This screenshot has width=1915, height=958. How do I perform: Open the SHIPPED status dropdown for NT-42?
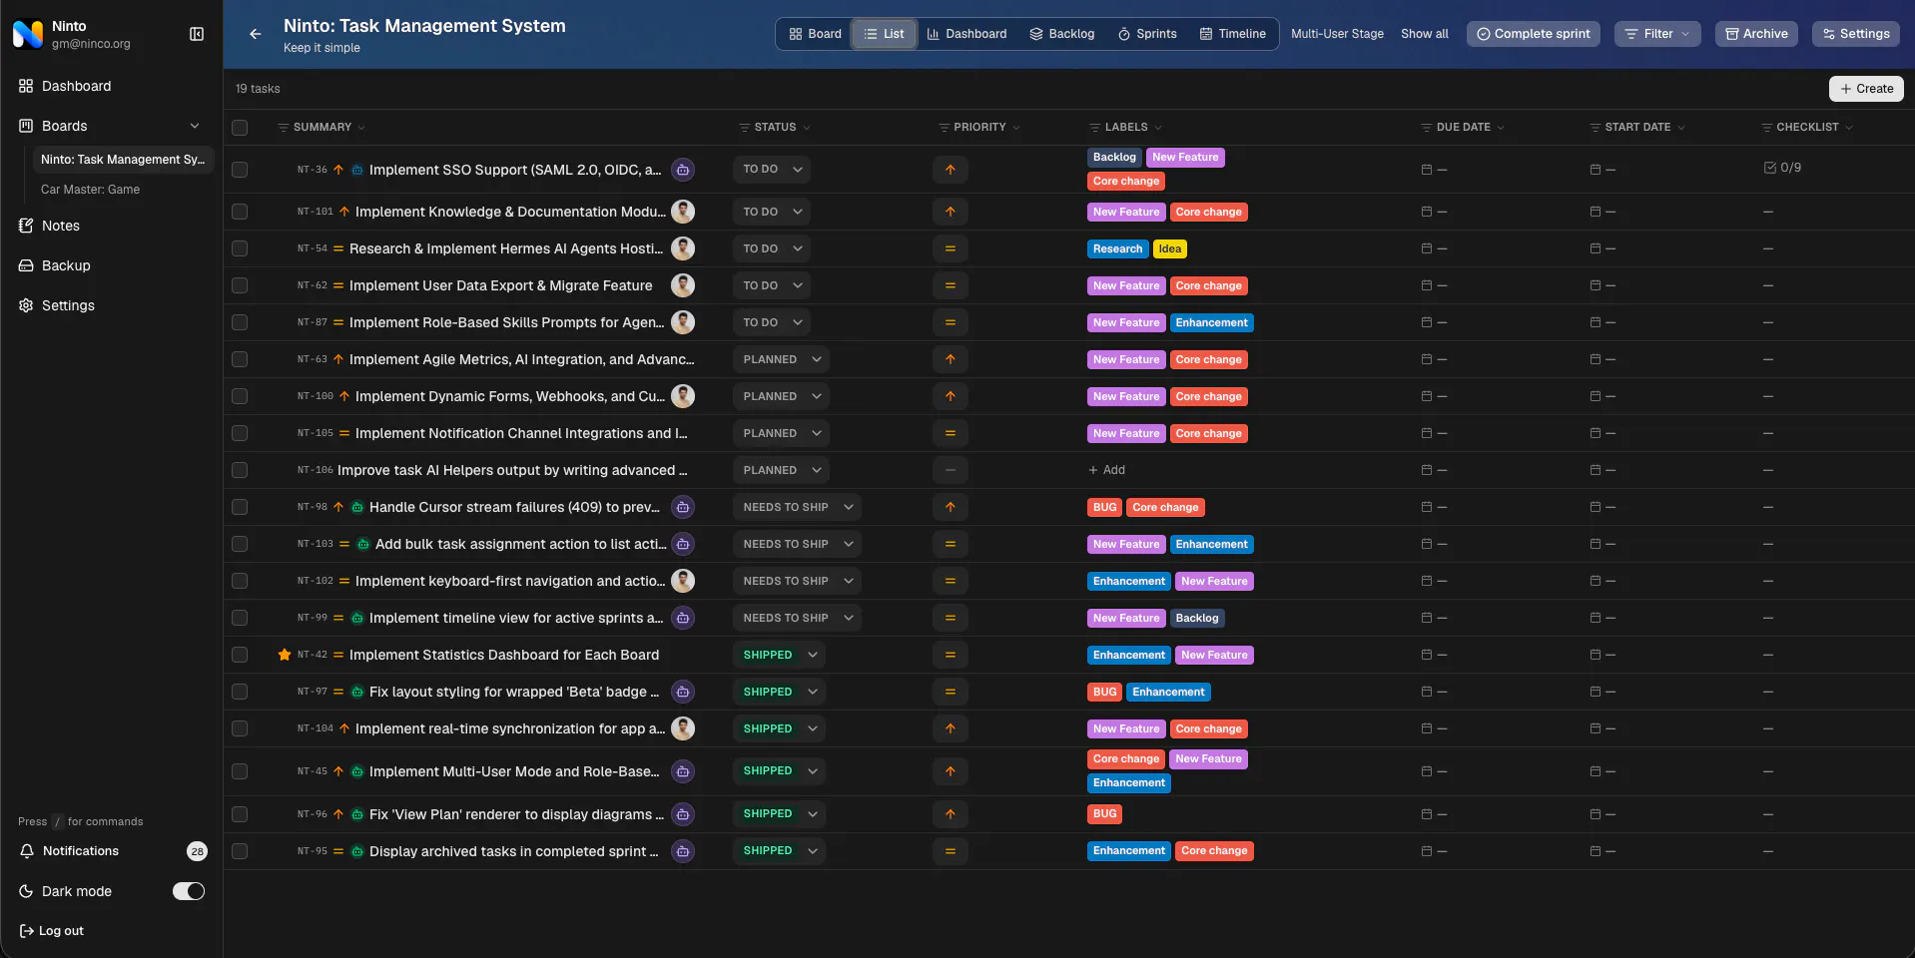point(779,655)
